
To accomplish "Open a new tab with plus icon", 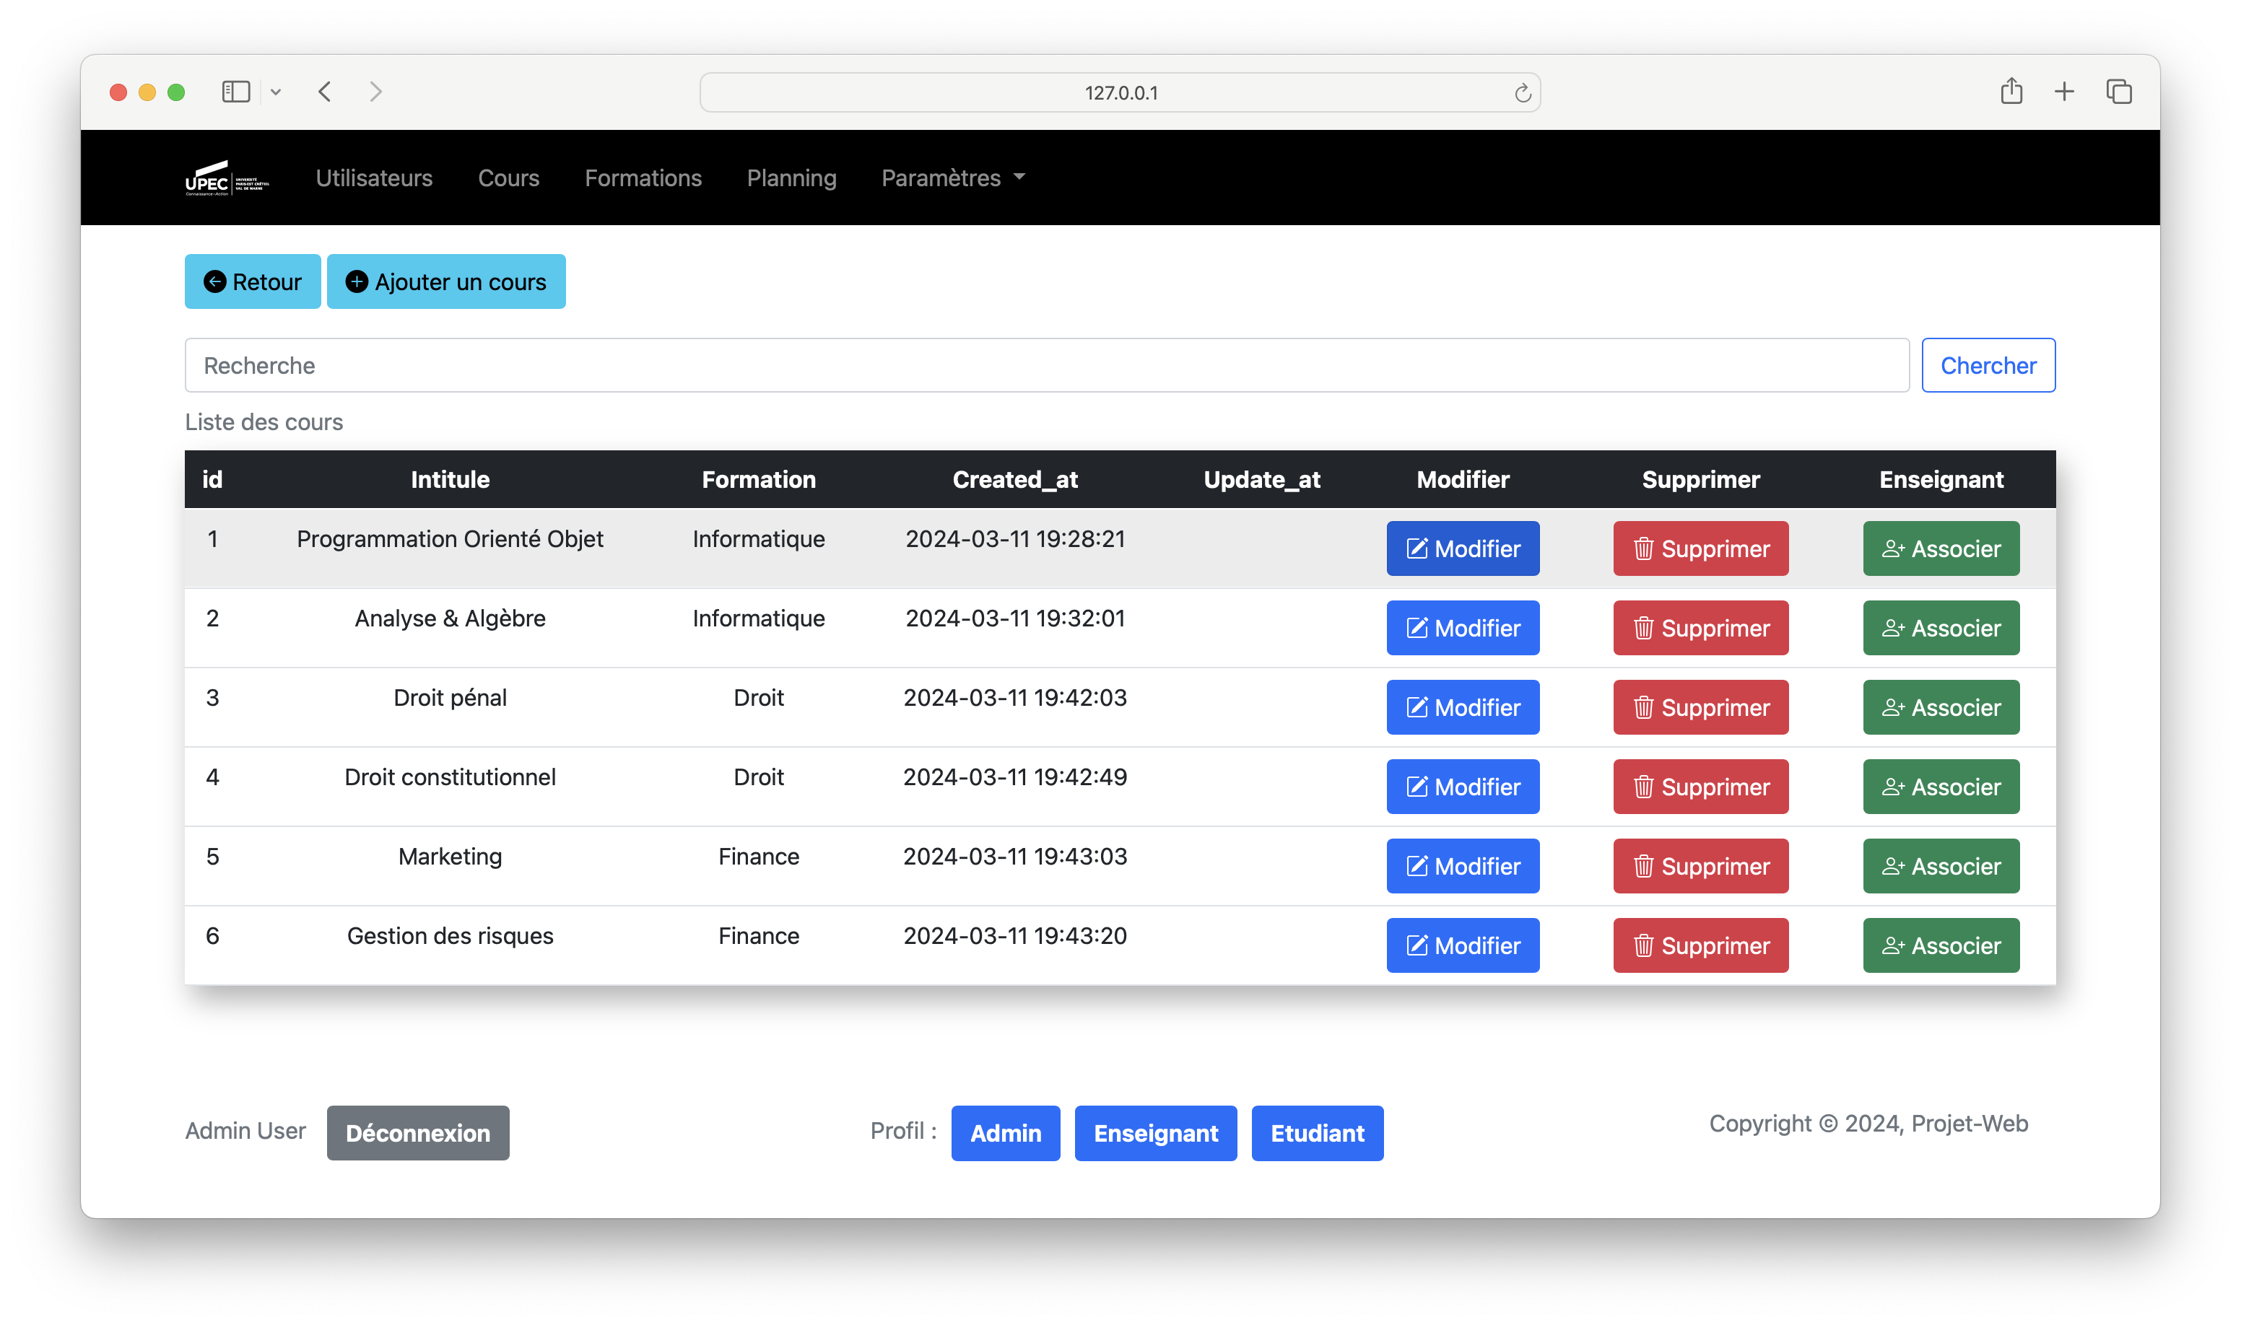I will (2064, 91).
